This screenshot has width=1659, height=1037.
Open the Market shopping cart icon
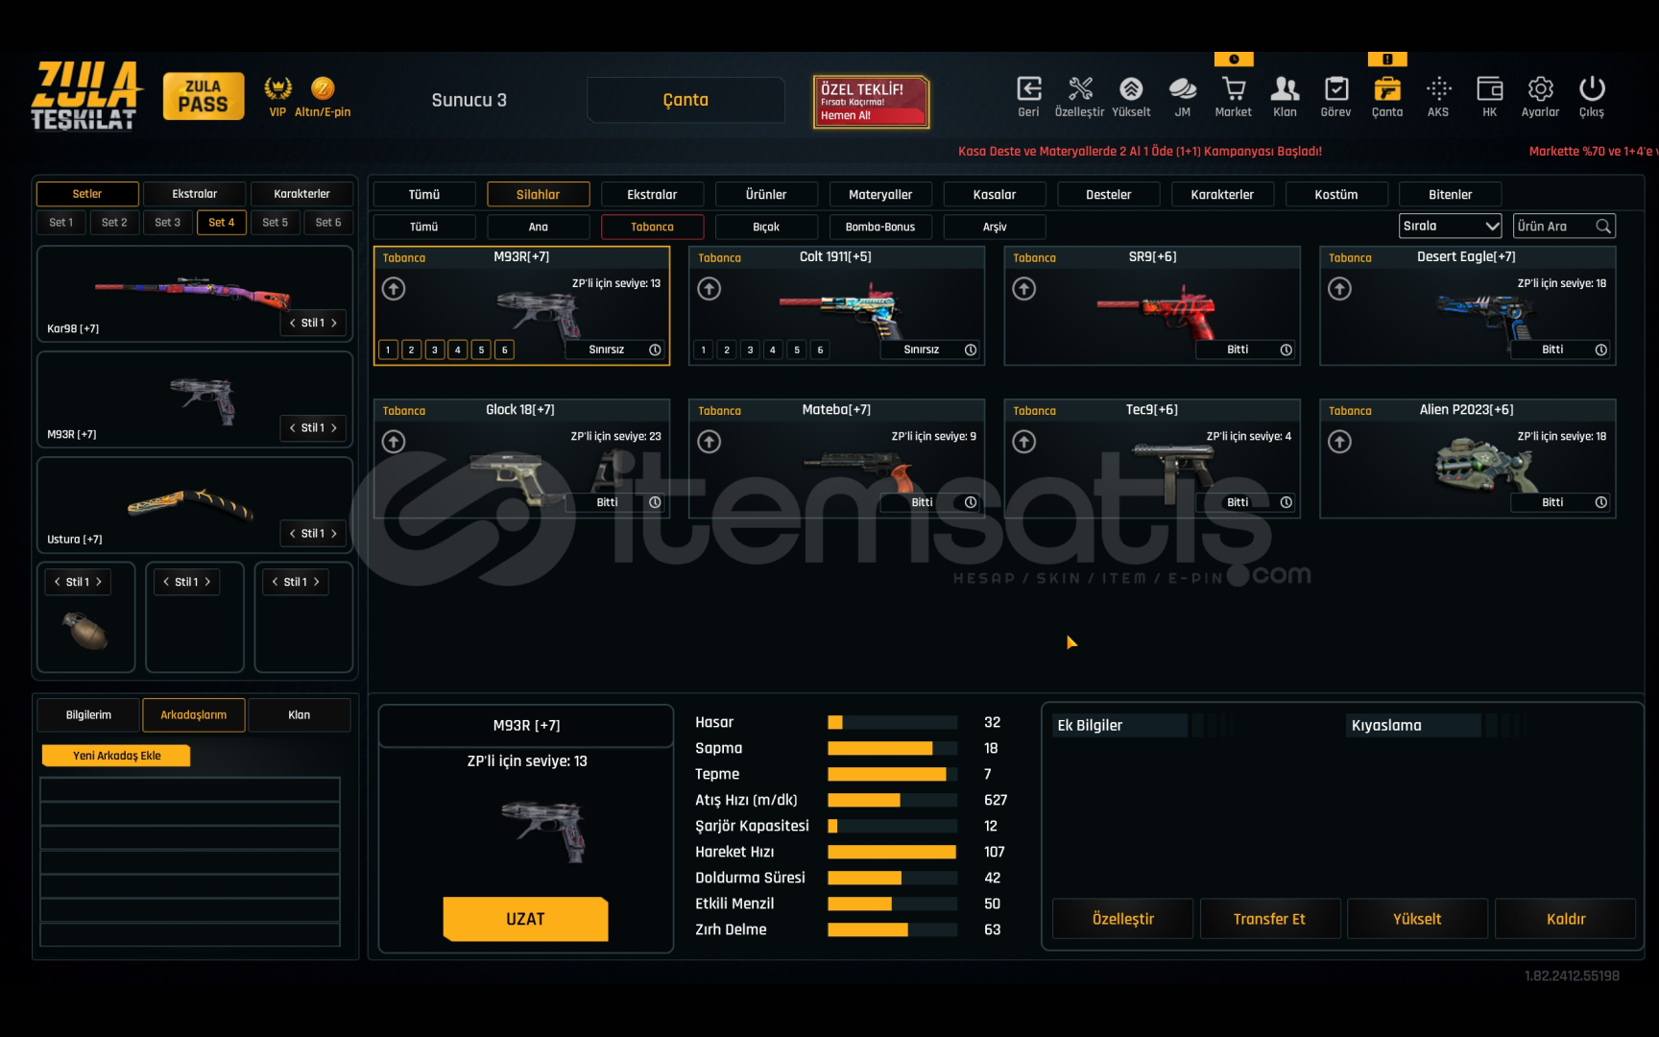click(x=1234, y=89)
